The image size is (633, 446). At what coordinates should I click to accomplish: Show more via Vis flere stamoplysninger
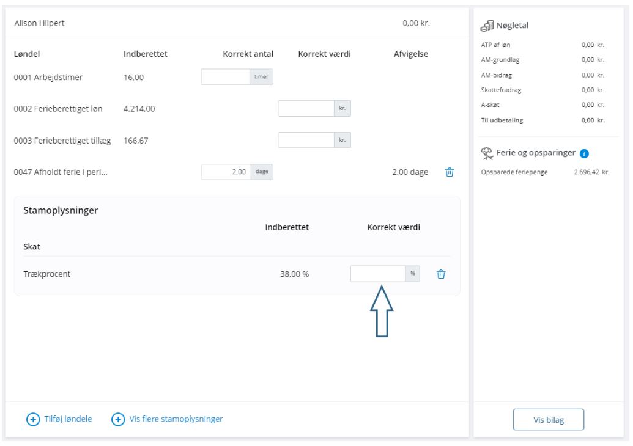click(176, 419)
